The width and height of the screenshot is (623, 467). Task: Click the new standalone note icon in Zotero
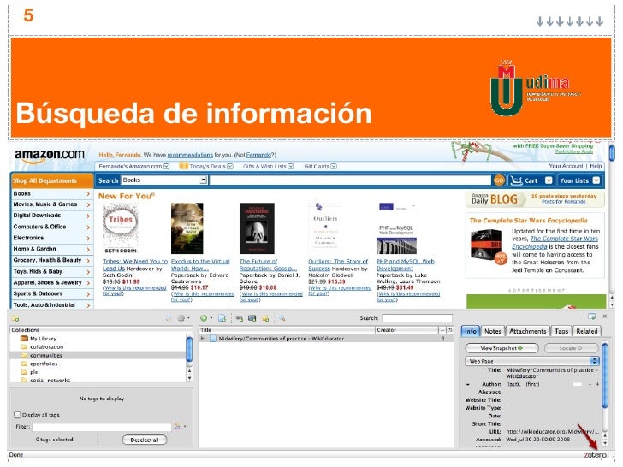(x=265, y=318)
